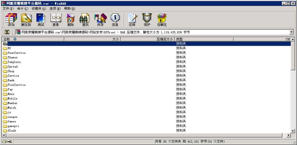Select the flash folder name
The image size is (297, 145).
pyautogui.click(x=12, y=130)
